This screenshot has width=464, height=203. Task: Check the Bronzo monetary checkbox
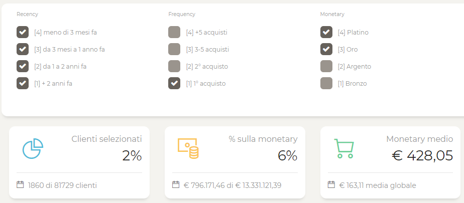326,83
